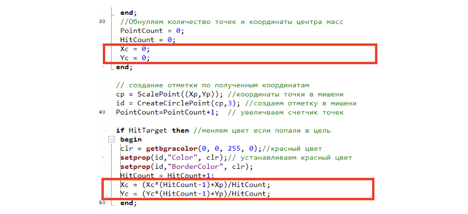Click the line "Yc = (Yc*(HitCount-1)+Yp)/HitCount;"
Image resolution: width=468 pixels, height=214 pixels.
pos(195,194)
